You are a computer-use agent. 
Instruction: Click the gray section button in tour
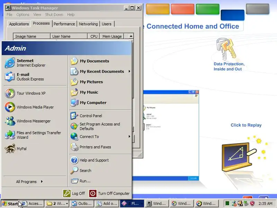pos(258,9)
